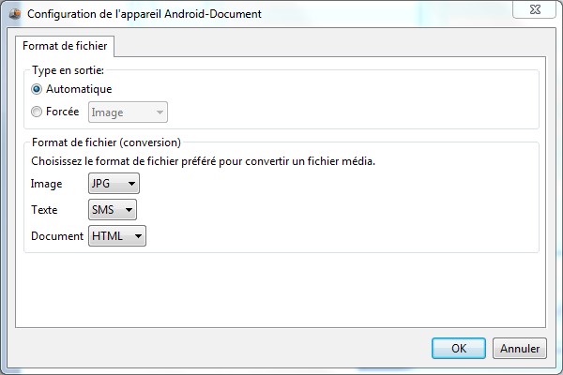Click the Texte row label
This screenshot has height=375, width=563.
tap(45, 210)
